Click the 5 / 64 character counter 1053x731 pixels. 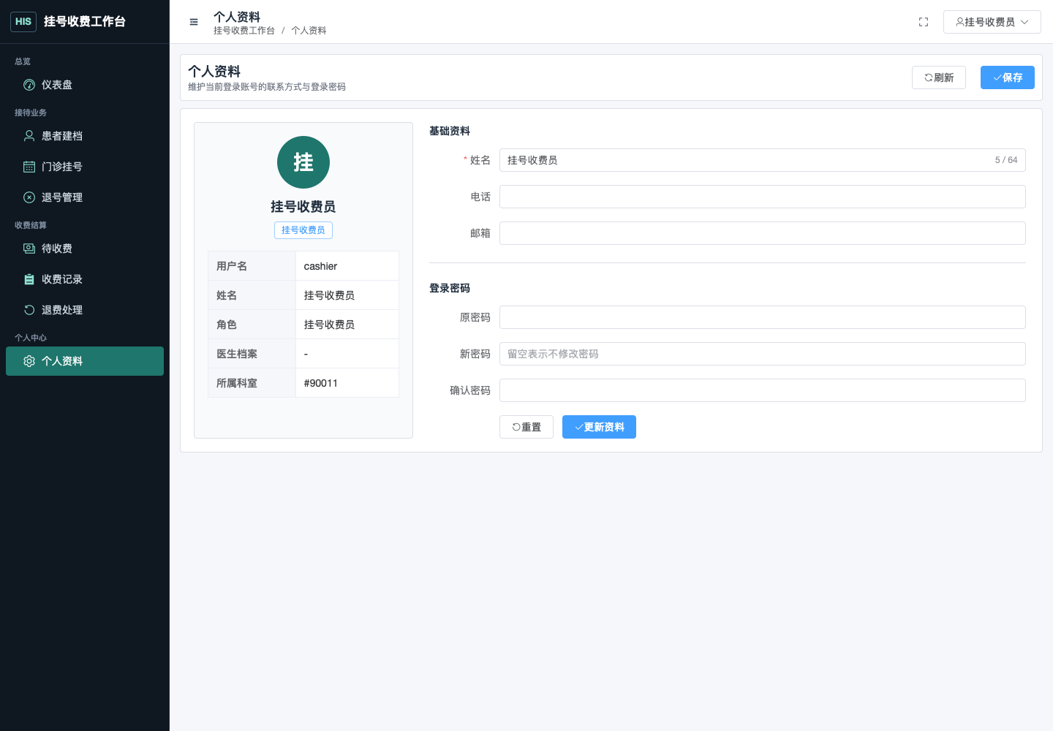coord(1006,160)
